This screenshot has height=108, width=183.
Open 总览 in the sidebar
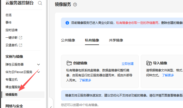pyautogui.click(x=8, y=15)
